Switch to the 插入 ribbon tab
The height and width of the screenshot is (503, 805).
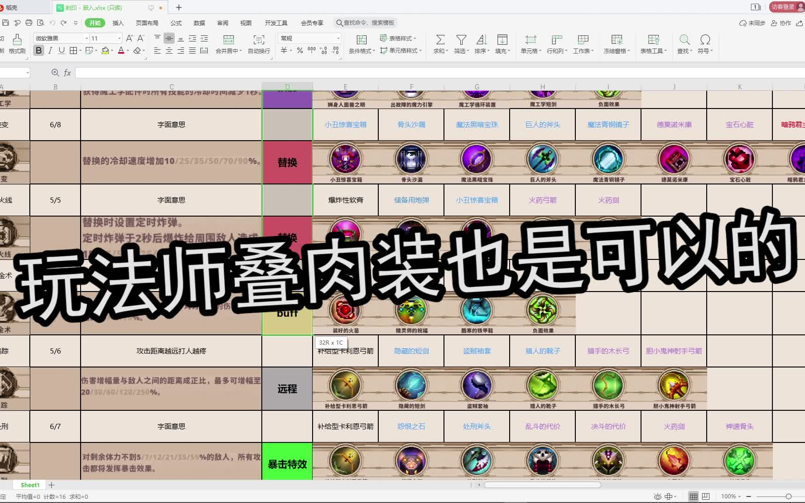118,23
